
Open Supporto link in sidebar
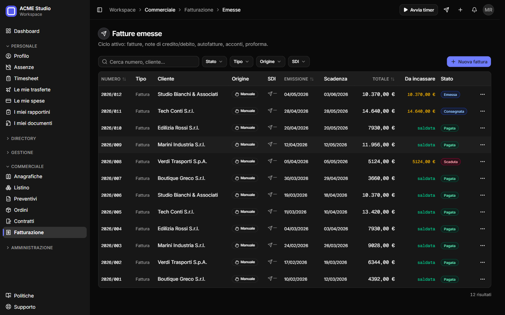click(x=45, y=307)
